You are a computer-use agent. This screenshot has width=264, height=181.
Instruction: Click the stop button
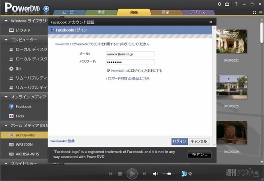pos(120,174)
